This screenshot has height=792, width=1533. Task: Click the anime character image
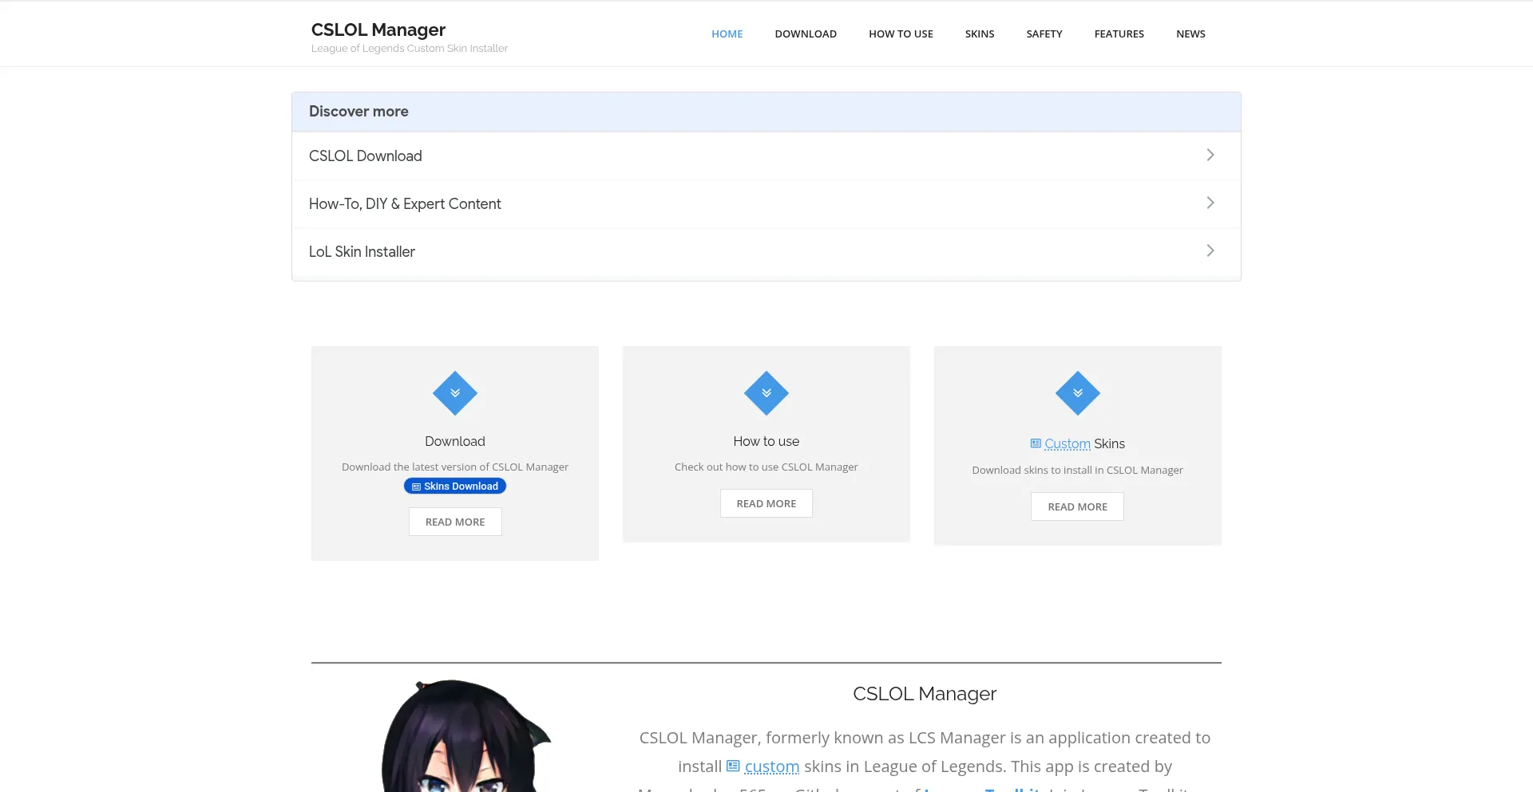(465, 735)
